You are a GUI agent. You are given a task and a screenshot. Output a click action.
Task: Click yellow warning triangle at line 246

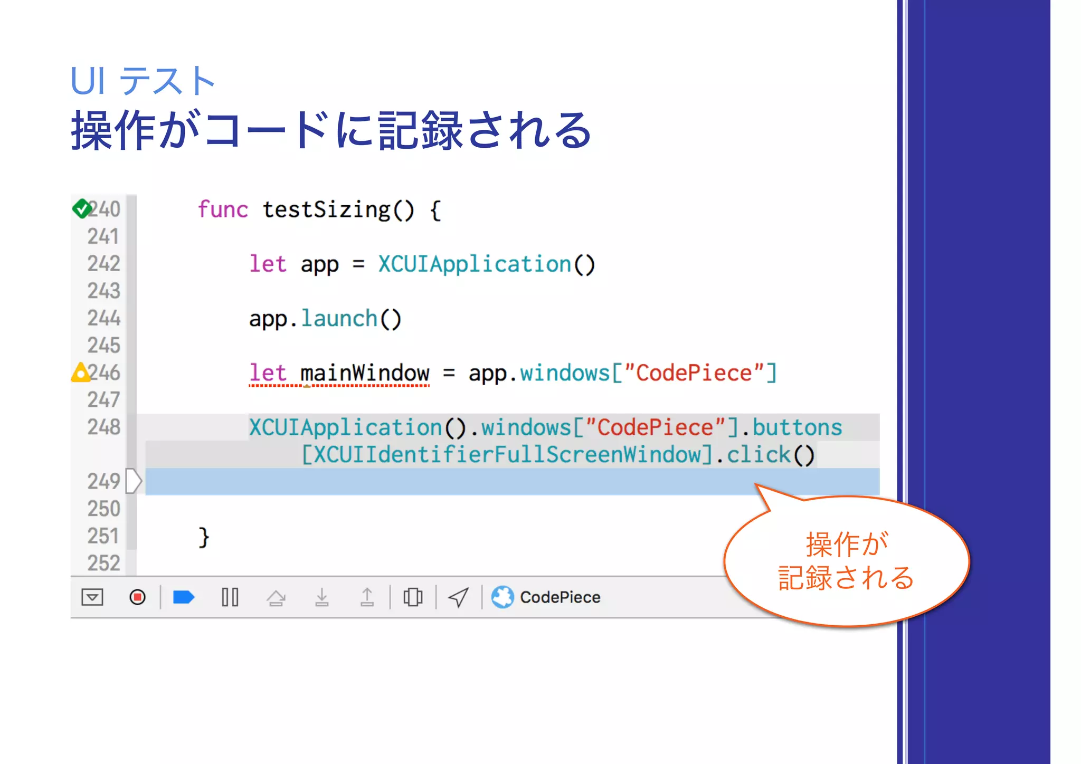point(81,373)
